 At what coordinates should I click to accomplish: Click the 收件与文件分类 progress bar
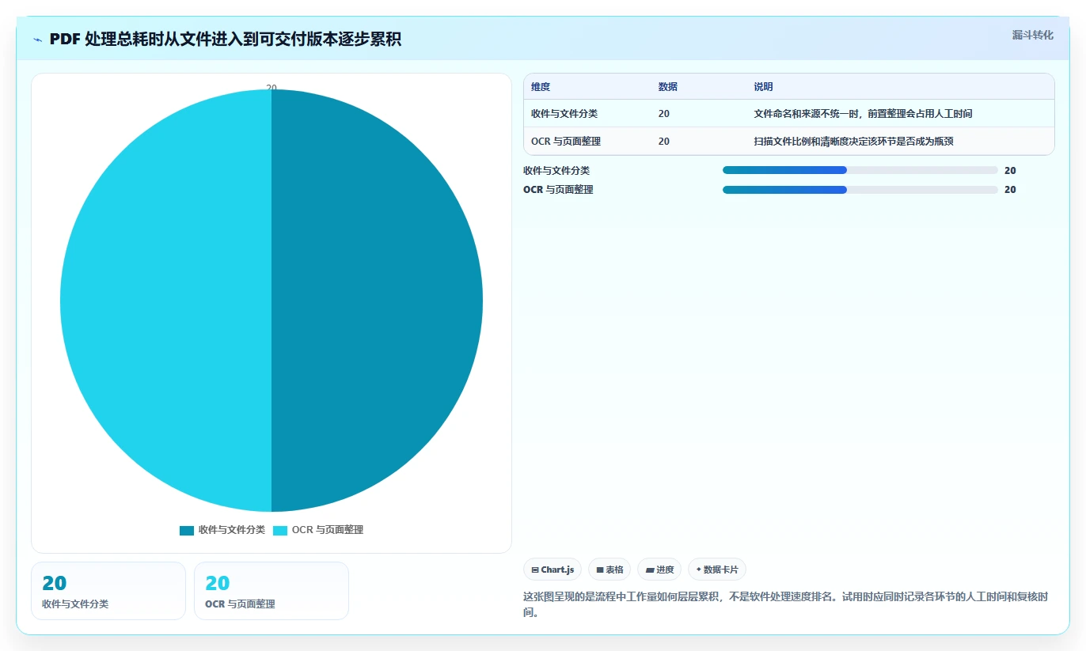(860, 170)
